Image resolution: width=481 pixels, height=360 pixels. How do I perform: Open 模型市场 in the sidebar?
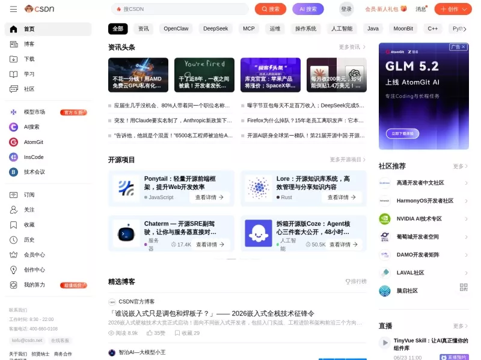pyautogui.click(x=48, y=112)
